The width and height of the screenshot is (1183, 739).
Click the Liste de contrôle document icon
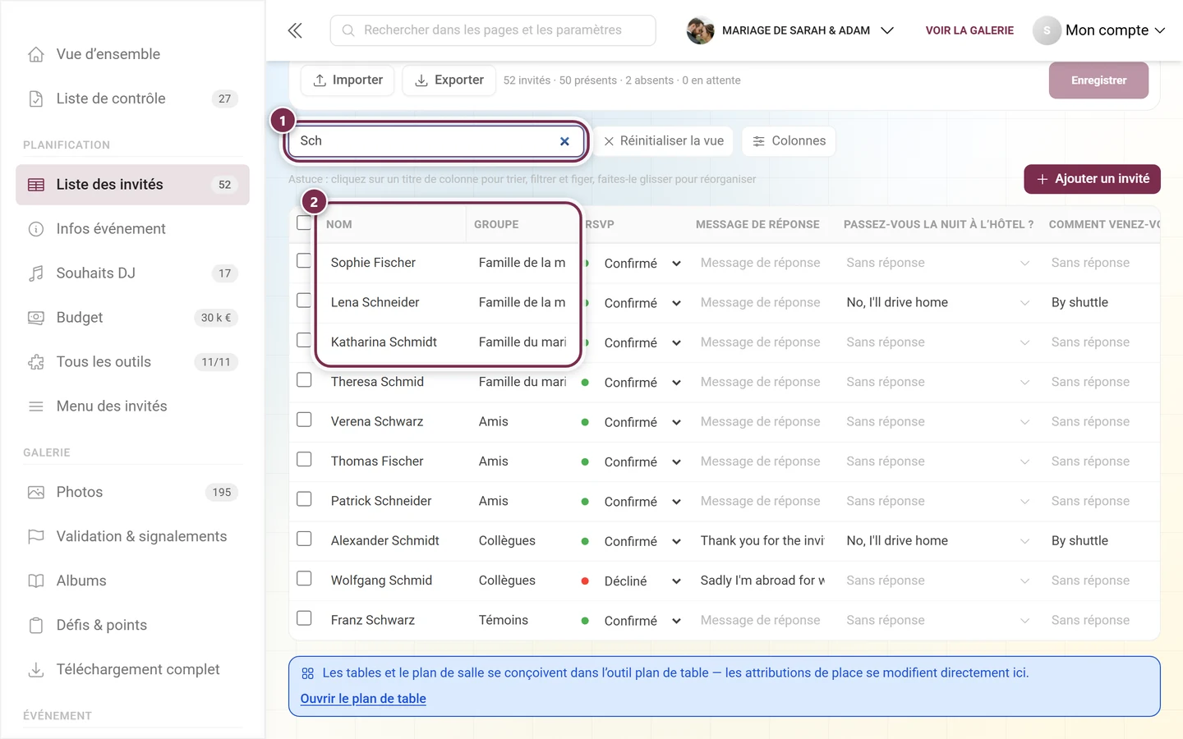pyautogui.click(x=36, y=99)
